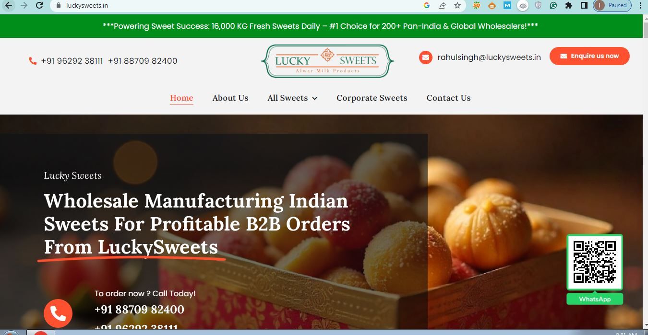Open the Grammarly extension icon
The image size is (648, 335).
[553, 6]
